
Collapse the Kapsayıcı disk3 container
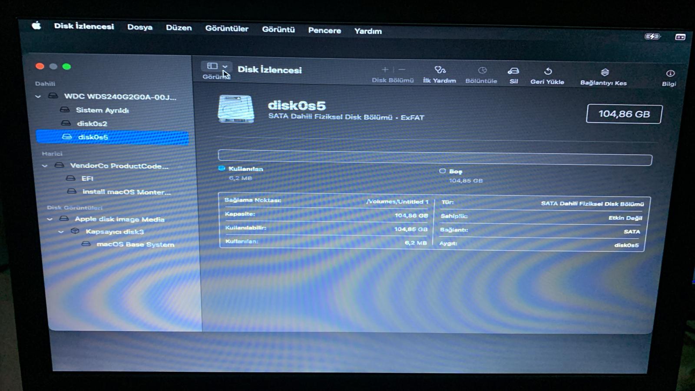click(61, 232)
